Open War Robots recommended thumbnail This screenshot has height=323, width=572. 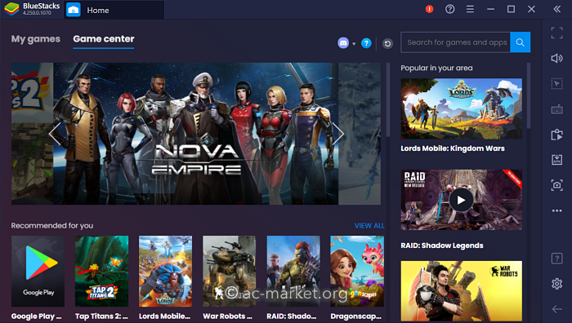click(229, 271)
